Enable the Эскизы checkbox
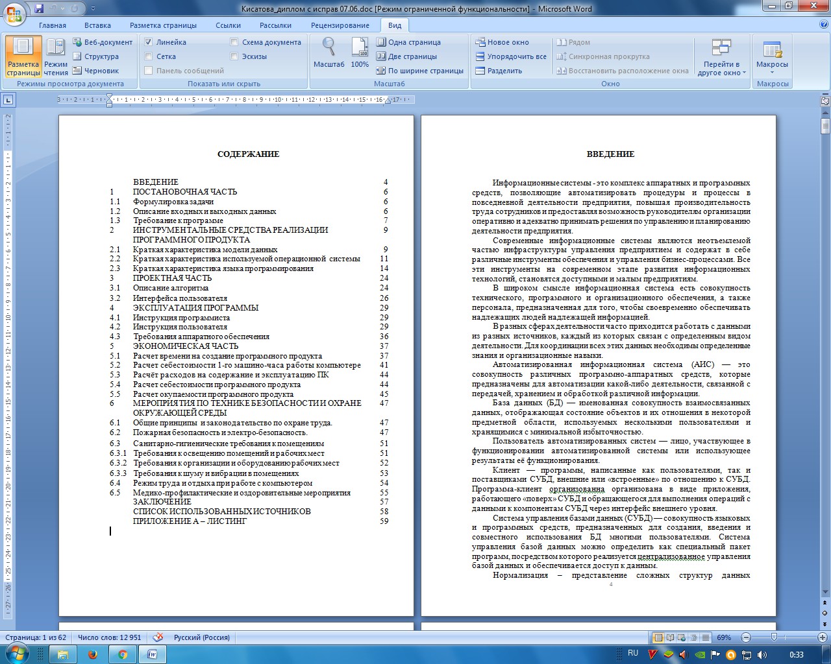Screen dimensions: 831x664 234,56
